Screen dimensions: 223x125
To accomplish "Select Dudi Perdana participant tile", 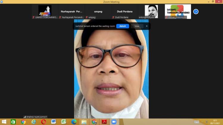I will click(125, 12).
